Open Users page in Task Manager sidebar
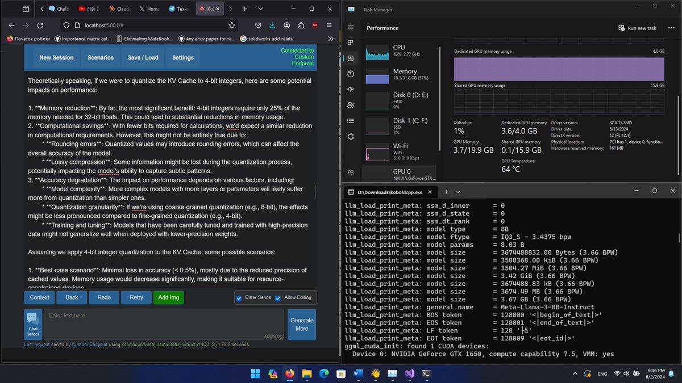682x383 pixels. point(351,105)
